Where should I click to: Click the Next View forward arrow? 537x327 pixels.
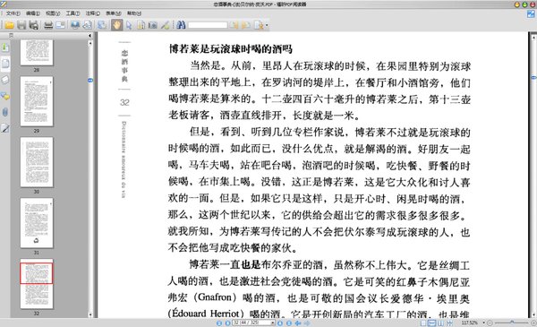(307, 323)
